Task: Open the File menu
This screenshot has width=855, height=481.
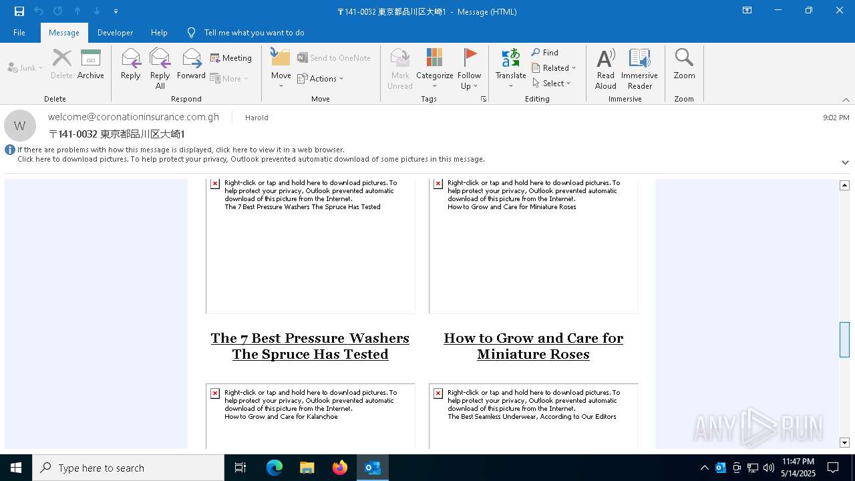Action: click(19, 32)
